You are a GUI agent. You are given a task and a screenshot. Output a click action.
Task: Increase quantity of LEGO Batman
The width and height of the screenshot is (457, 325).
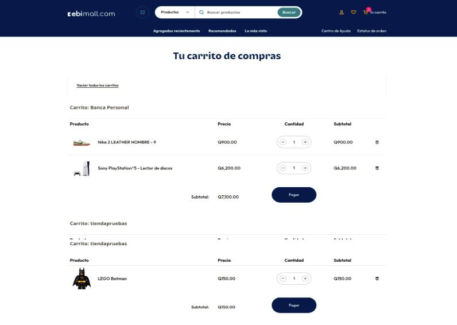coord(305,278)
